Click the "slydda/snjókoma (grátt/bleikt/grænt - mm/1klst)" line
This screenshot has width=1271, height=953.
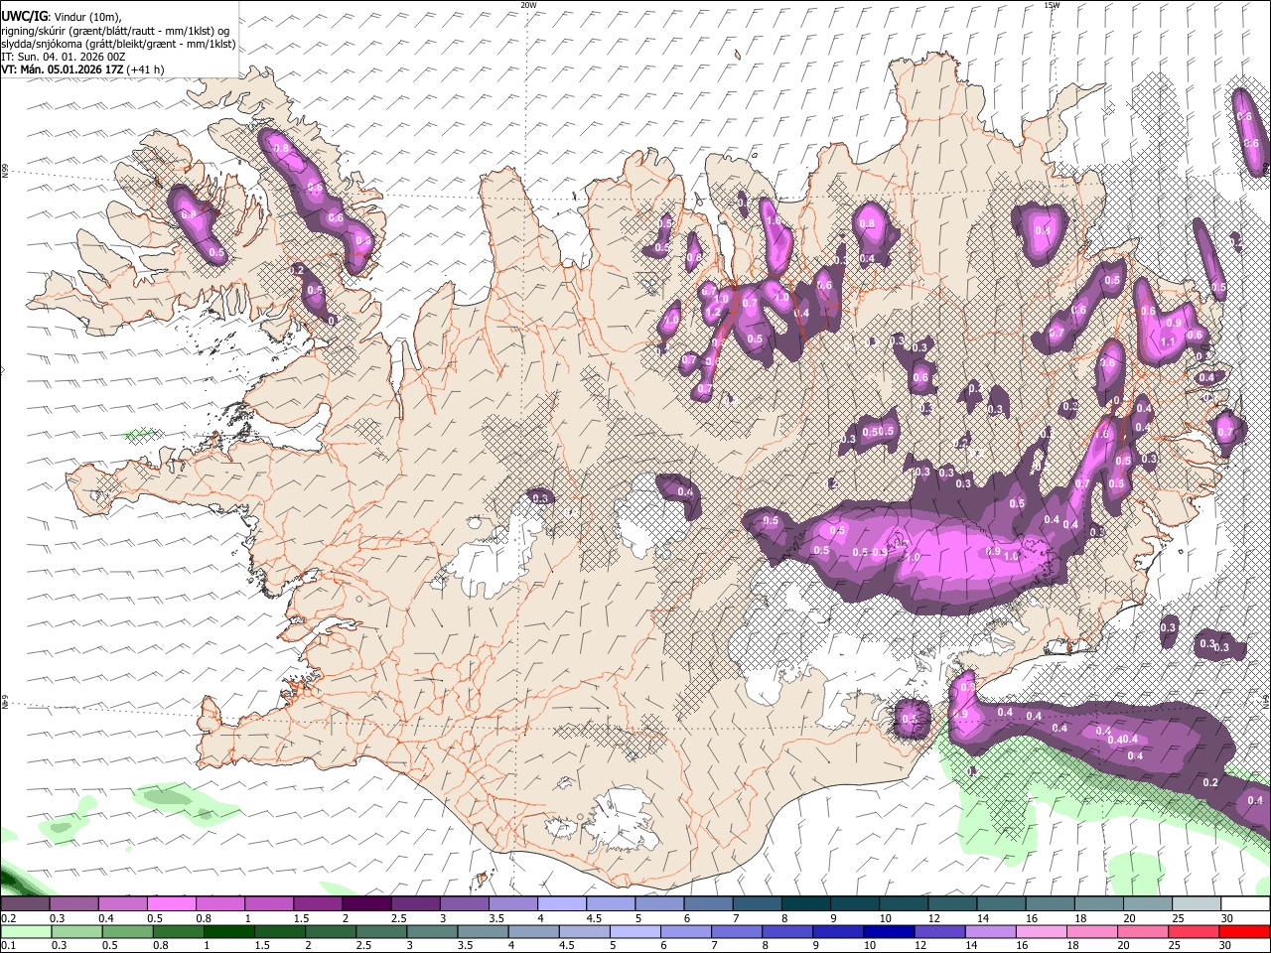pyautogui.click(x=118, y=44)
